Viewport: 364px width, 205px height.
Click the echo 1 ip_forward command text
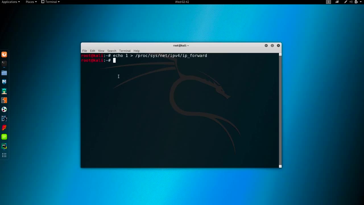160,56
